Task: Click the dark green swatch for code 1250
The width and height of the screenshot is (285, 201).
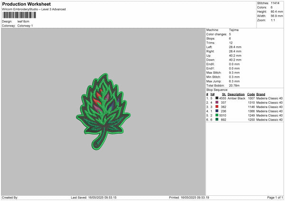Action: (217, 119)
